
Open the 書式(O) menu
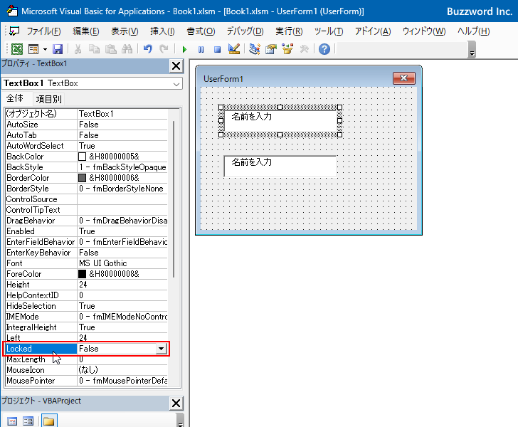point(201,31)
